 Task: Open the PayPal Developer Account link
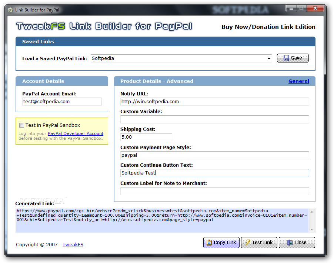[x=76, y=133]
